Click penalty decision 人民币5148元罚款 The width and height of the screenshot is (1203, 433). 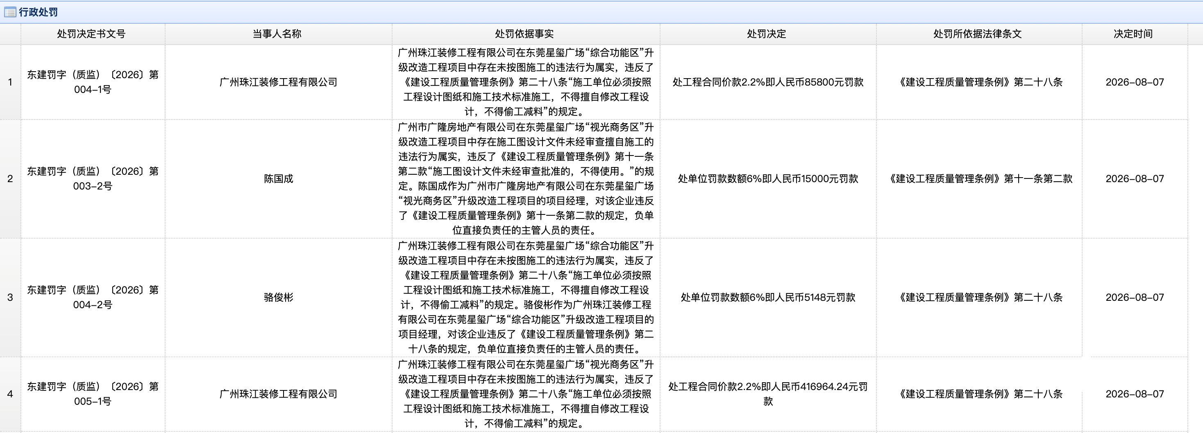pyautogui.click(x=768, y=297)
